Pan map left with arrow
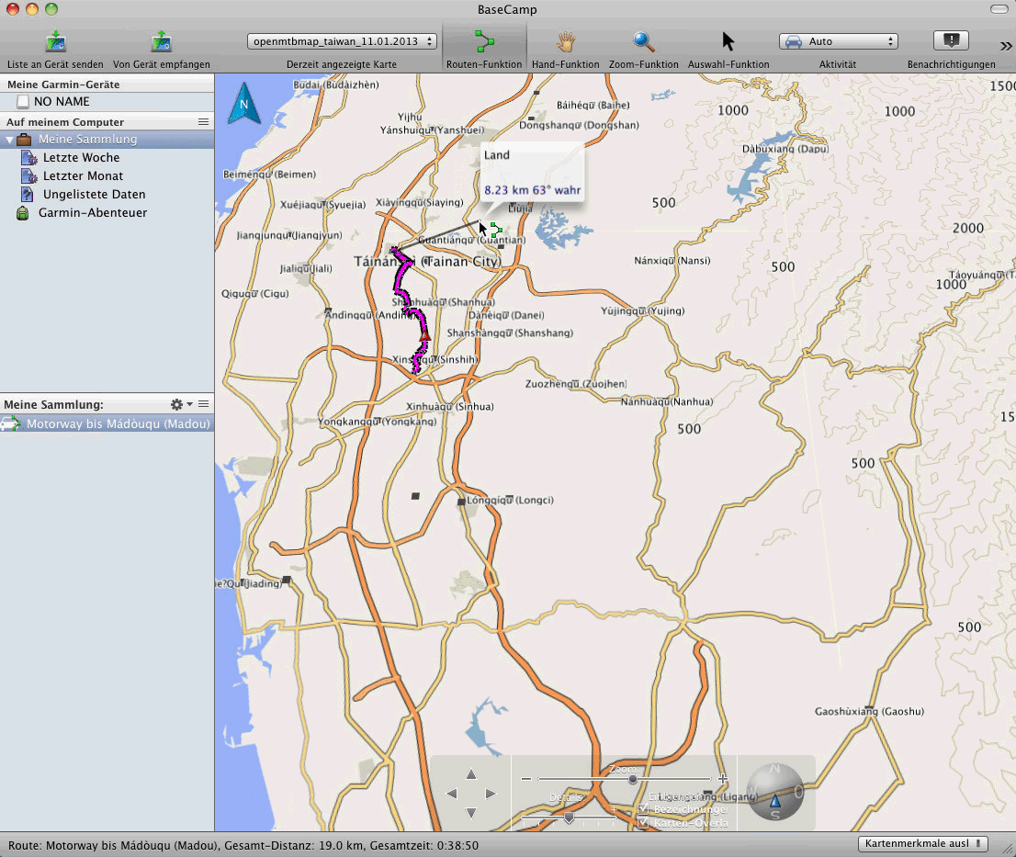The width and height of the screenshot is (1016, 857). tap(452, 794)
